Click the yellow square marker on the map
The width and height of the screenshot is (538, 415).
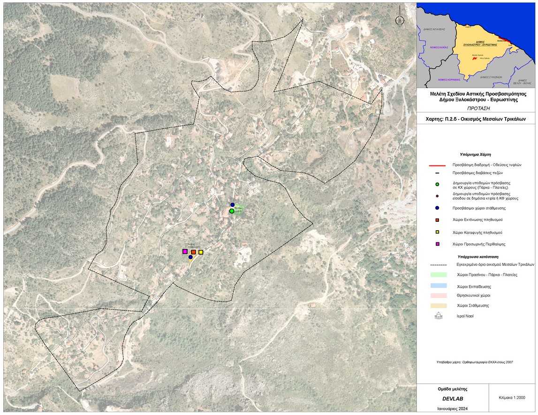click(201, 252)
